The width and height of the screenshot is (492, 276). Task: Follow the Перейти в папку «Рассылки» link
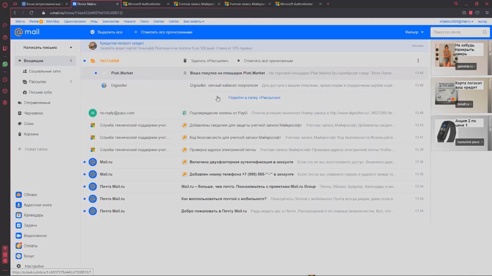(254, 97)
